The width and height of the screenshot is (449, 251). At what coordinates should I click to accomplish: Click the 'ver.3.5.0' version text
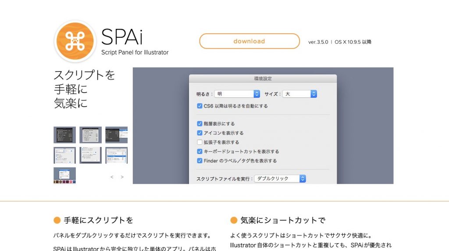pos(318,42)
